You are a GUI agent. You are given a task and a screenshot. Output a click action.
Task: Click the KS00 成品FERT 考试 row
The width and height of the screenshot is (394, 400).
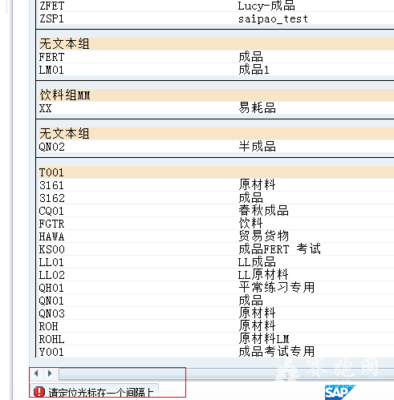[216, 249]
